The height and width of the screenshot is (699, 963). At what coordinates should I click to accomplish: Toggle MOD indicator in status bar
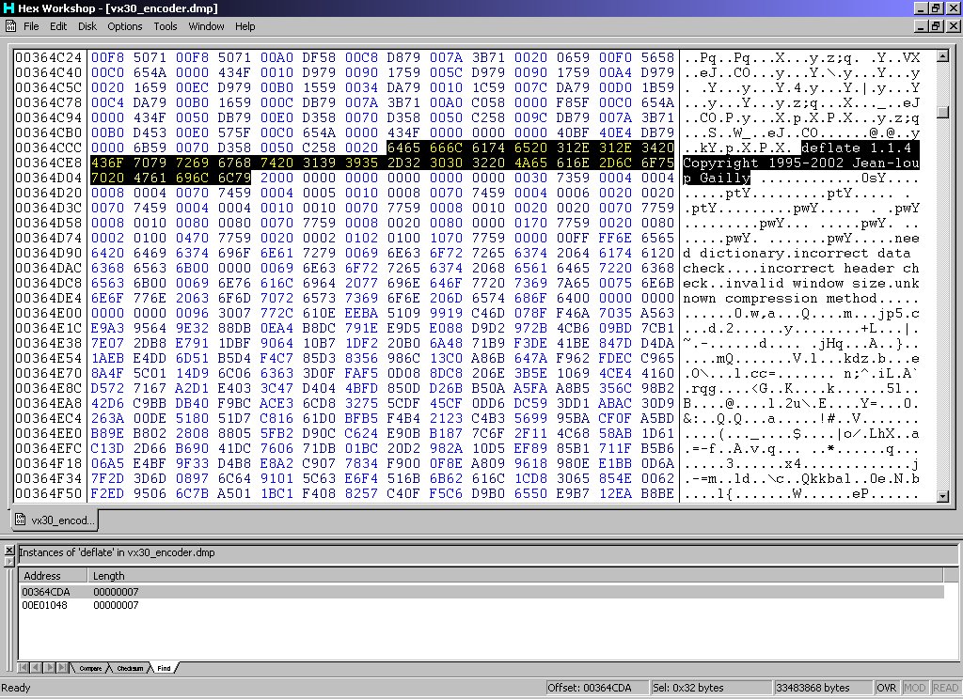click(915, 688)
